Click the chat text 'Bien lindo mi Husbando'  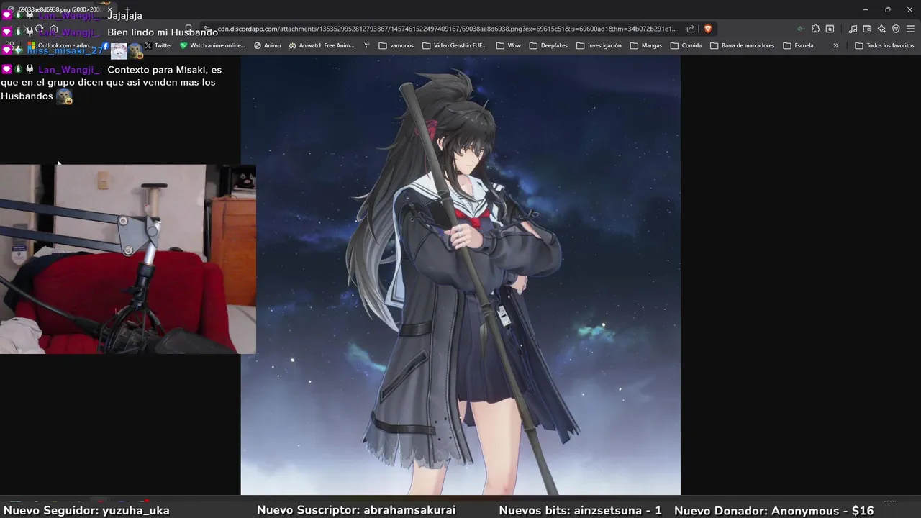[163, 32]
